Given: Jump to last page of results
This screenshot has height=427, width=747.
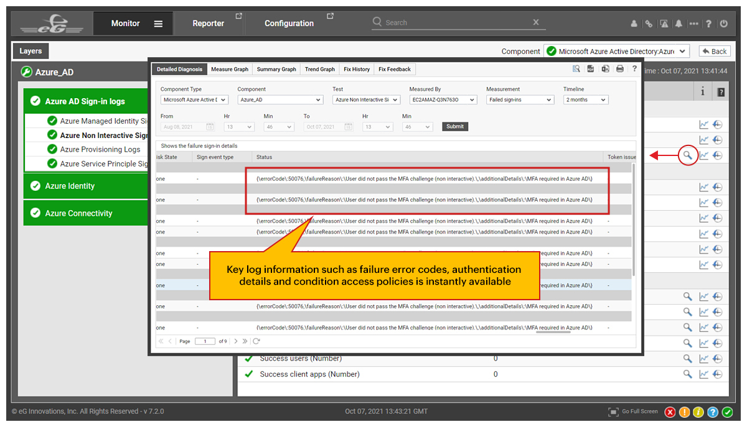Looking at the screenshot, I should pyautogui.click(x=245, y=341).
